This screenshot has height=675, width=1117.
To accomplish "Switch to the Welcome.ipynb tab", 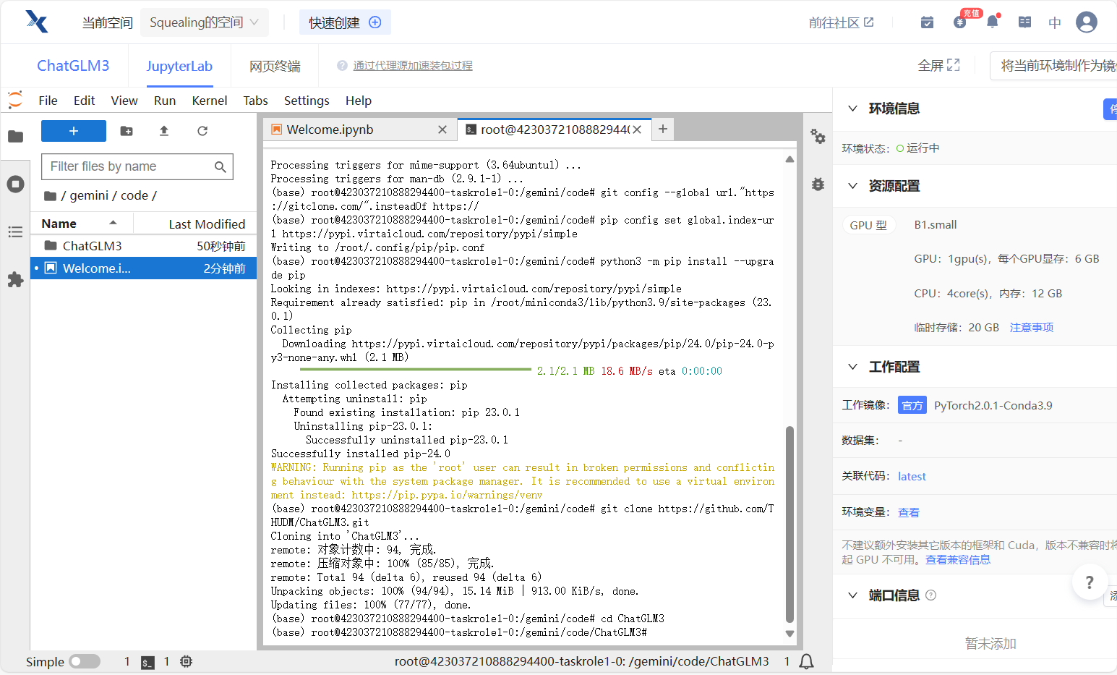I will (330, 130).
